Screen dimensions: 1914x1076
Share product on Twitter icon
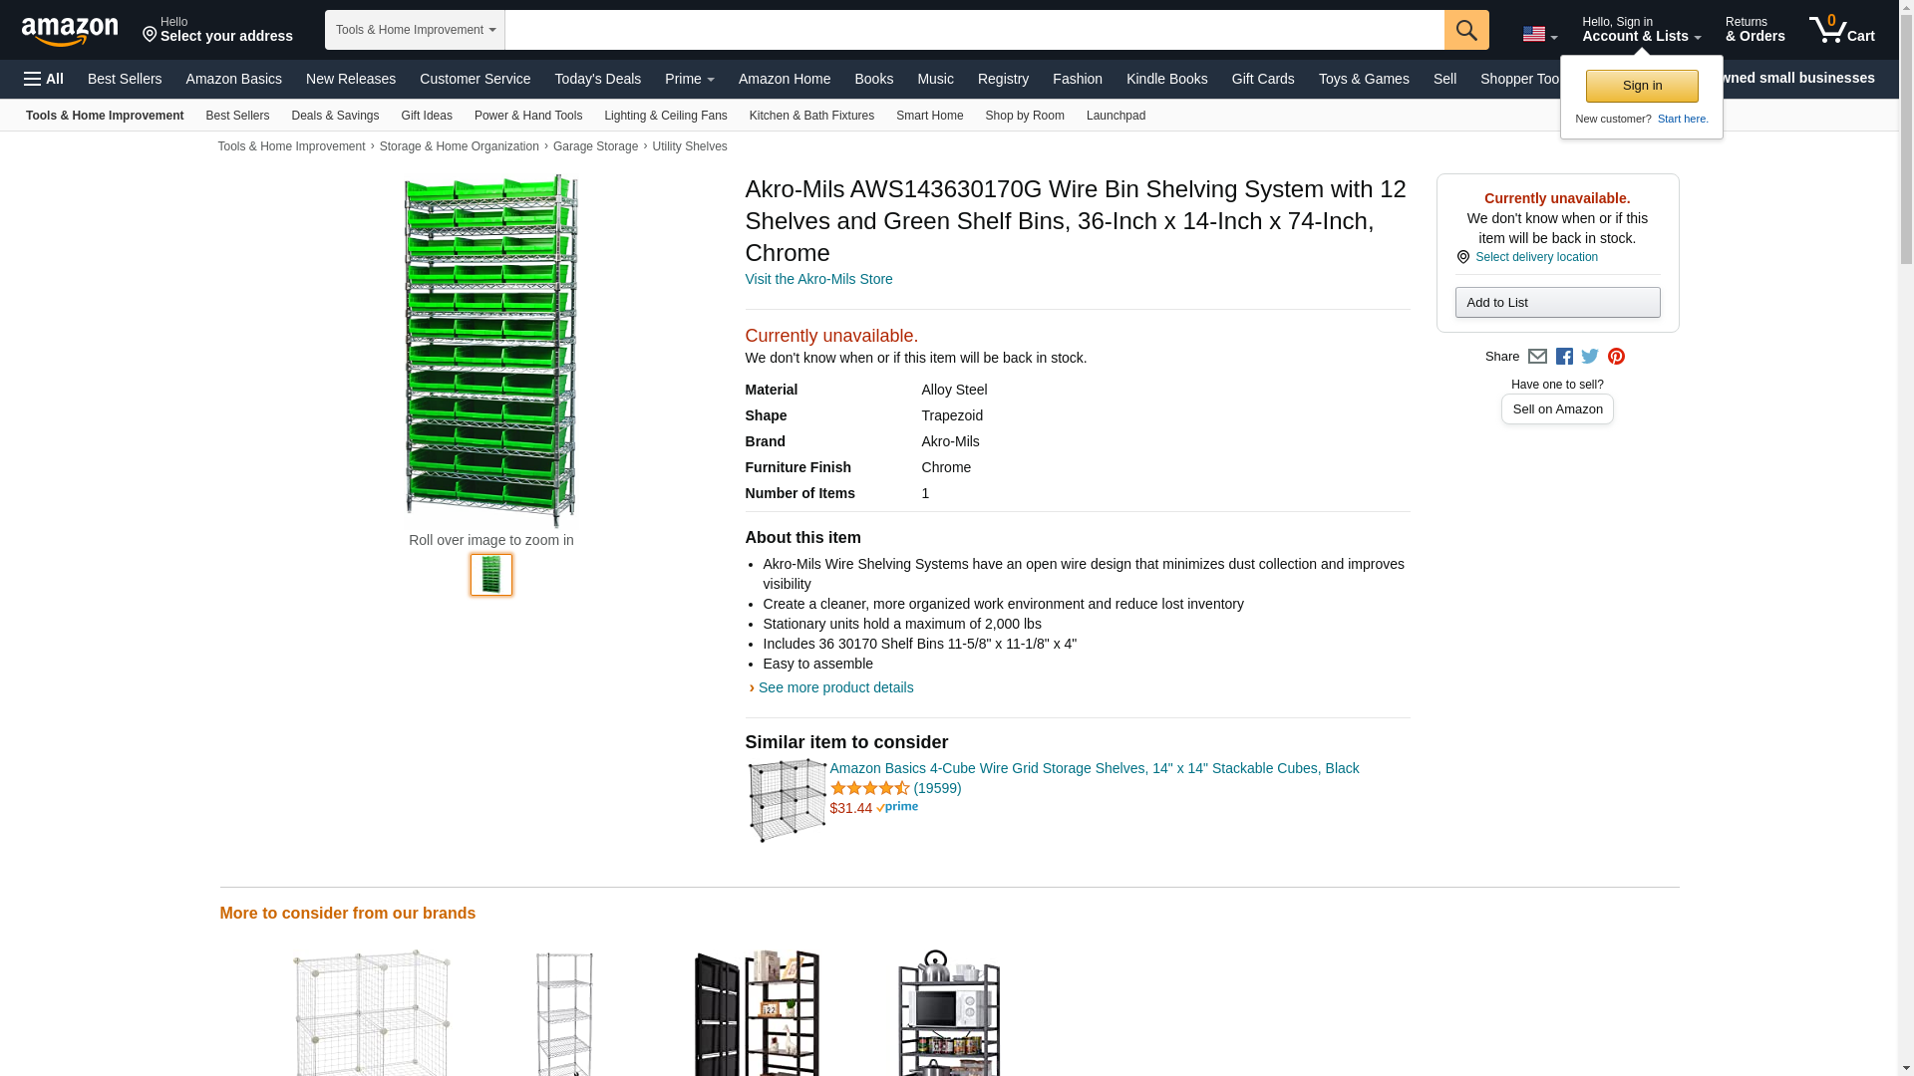(x=1590, y=357)
